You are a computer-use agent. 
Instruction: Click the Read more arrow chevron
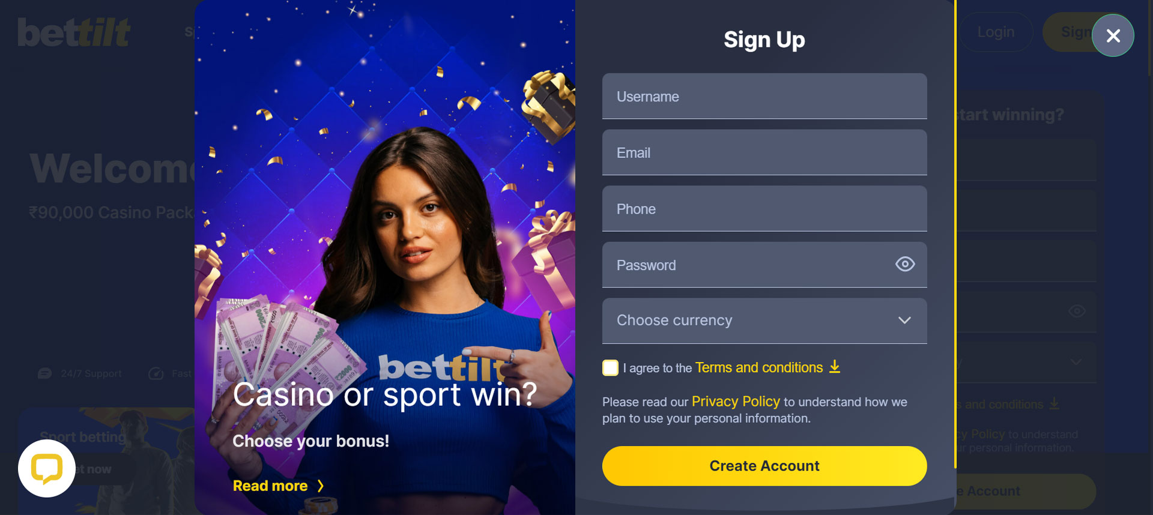tap(321, 486)
